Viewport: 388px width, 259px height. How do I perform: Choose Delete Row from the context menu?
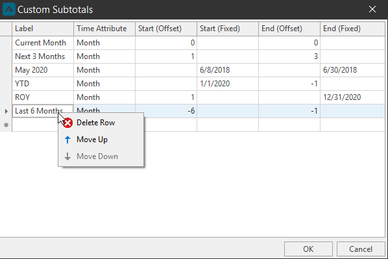pos(101,123)
